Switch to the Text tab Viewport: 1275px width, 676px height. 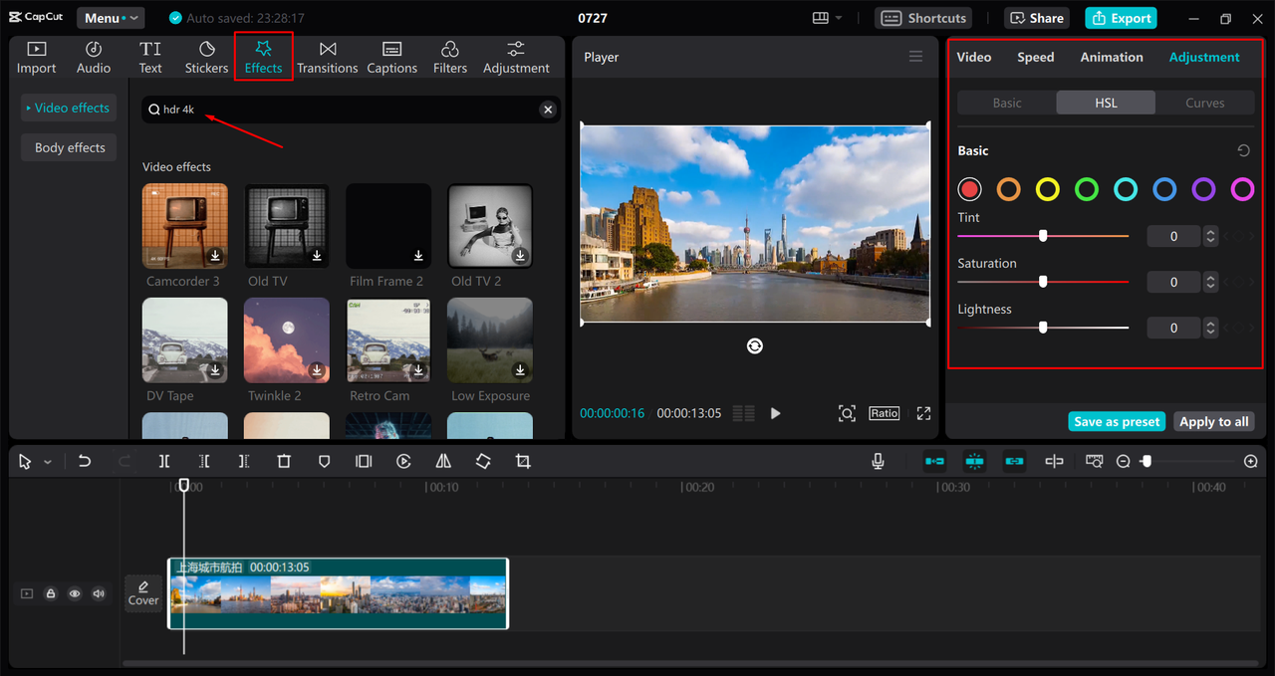point(150,58)
